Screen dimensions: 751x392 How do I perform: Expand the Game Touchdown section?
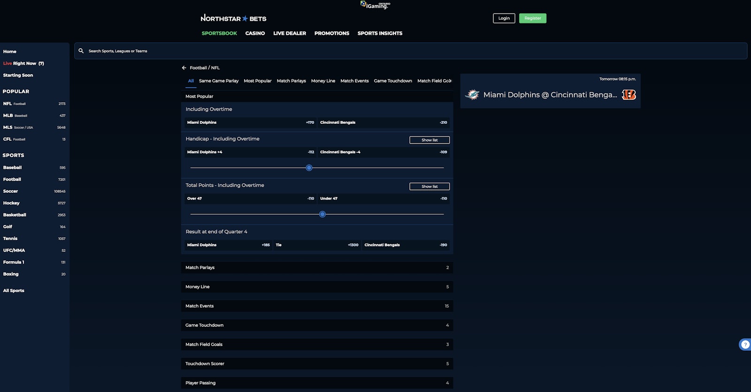tap(317, 325)
